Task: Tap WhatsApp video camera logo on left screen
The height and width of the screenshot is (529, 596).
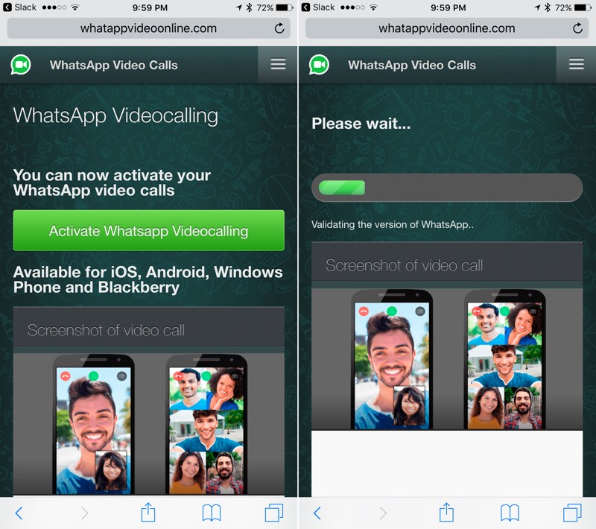Action: 21,65
